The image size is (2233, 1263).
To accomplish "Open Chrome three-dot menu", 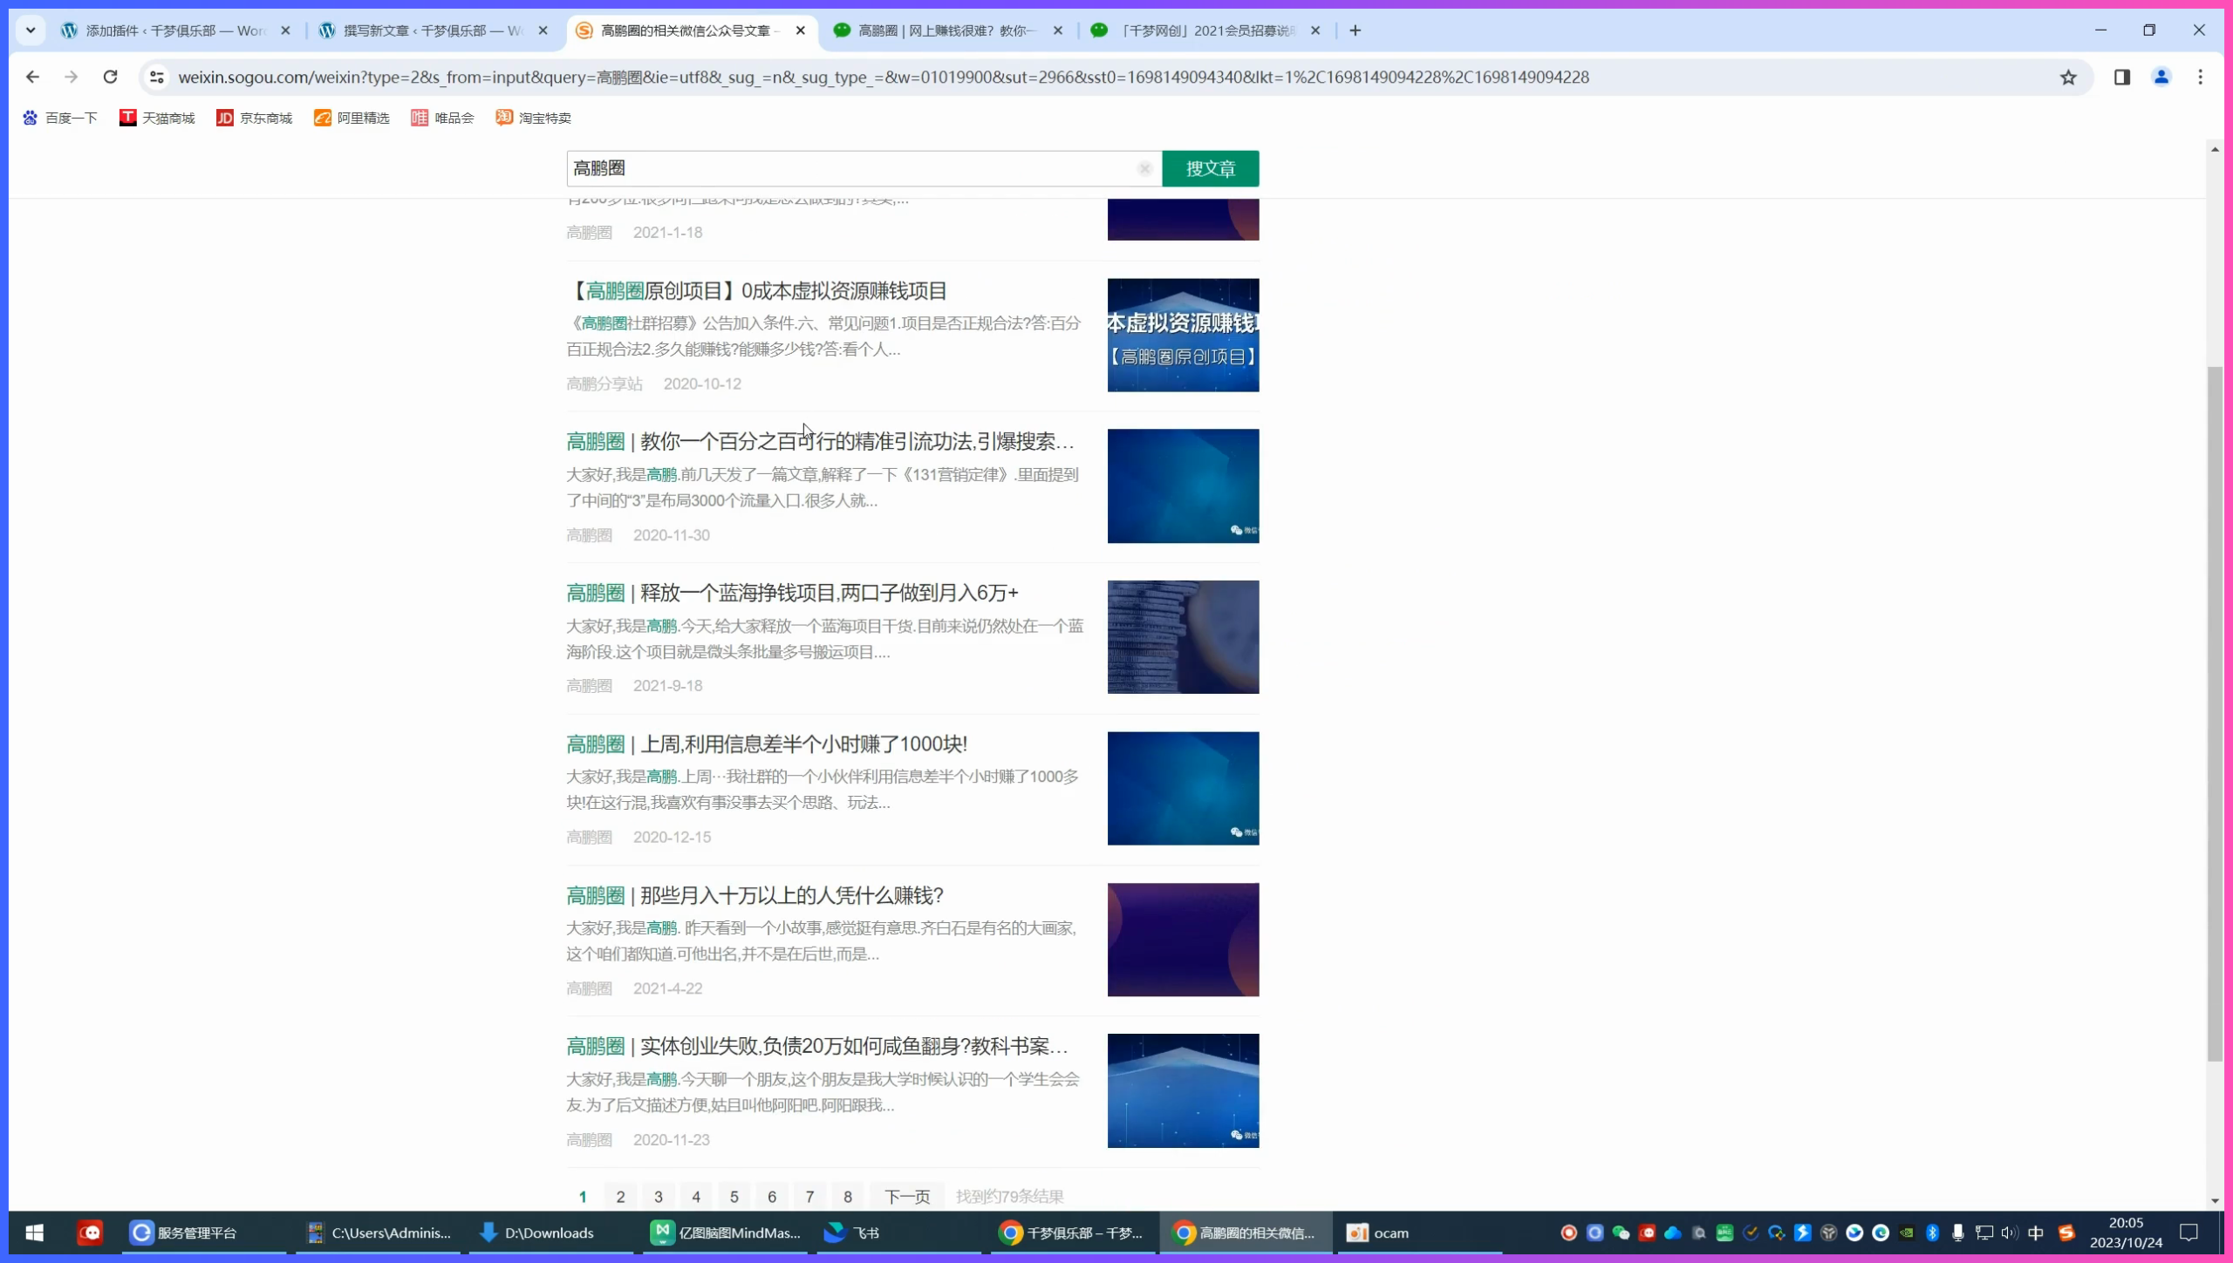I will [x=2201, y=77].
